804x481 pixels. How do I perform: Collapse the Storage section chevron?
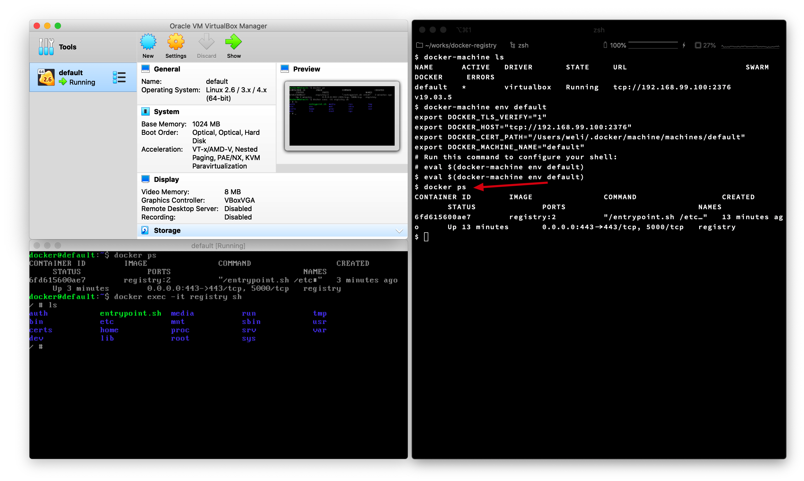[399, 231]
